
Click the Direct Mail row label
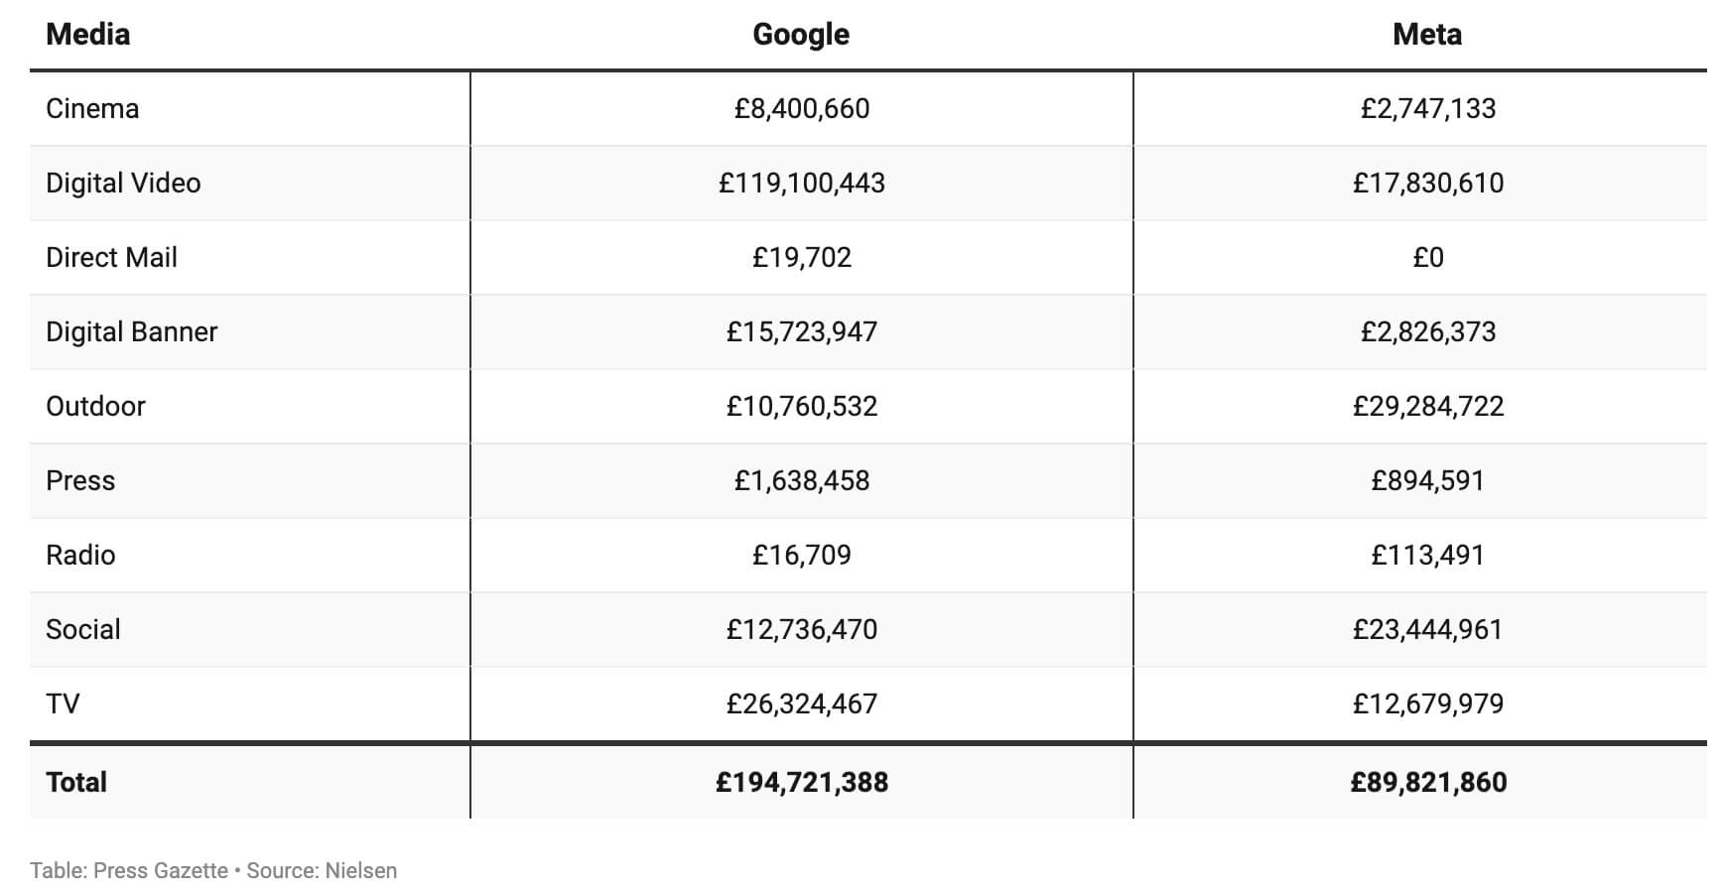tap(111, 257)
